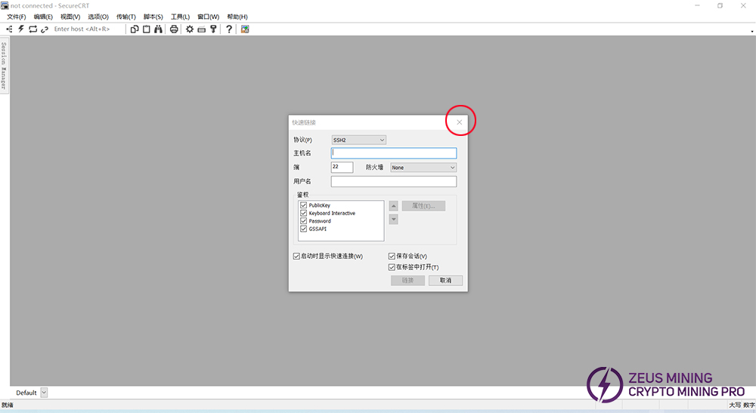The image size is (756, 413).
Task: Click the Copy icon in the toolbar
Action: click(135, 29)
